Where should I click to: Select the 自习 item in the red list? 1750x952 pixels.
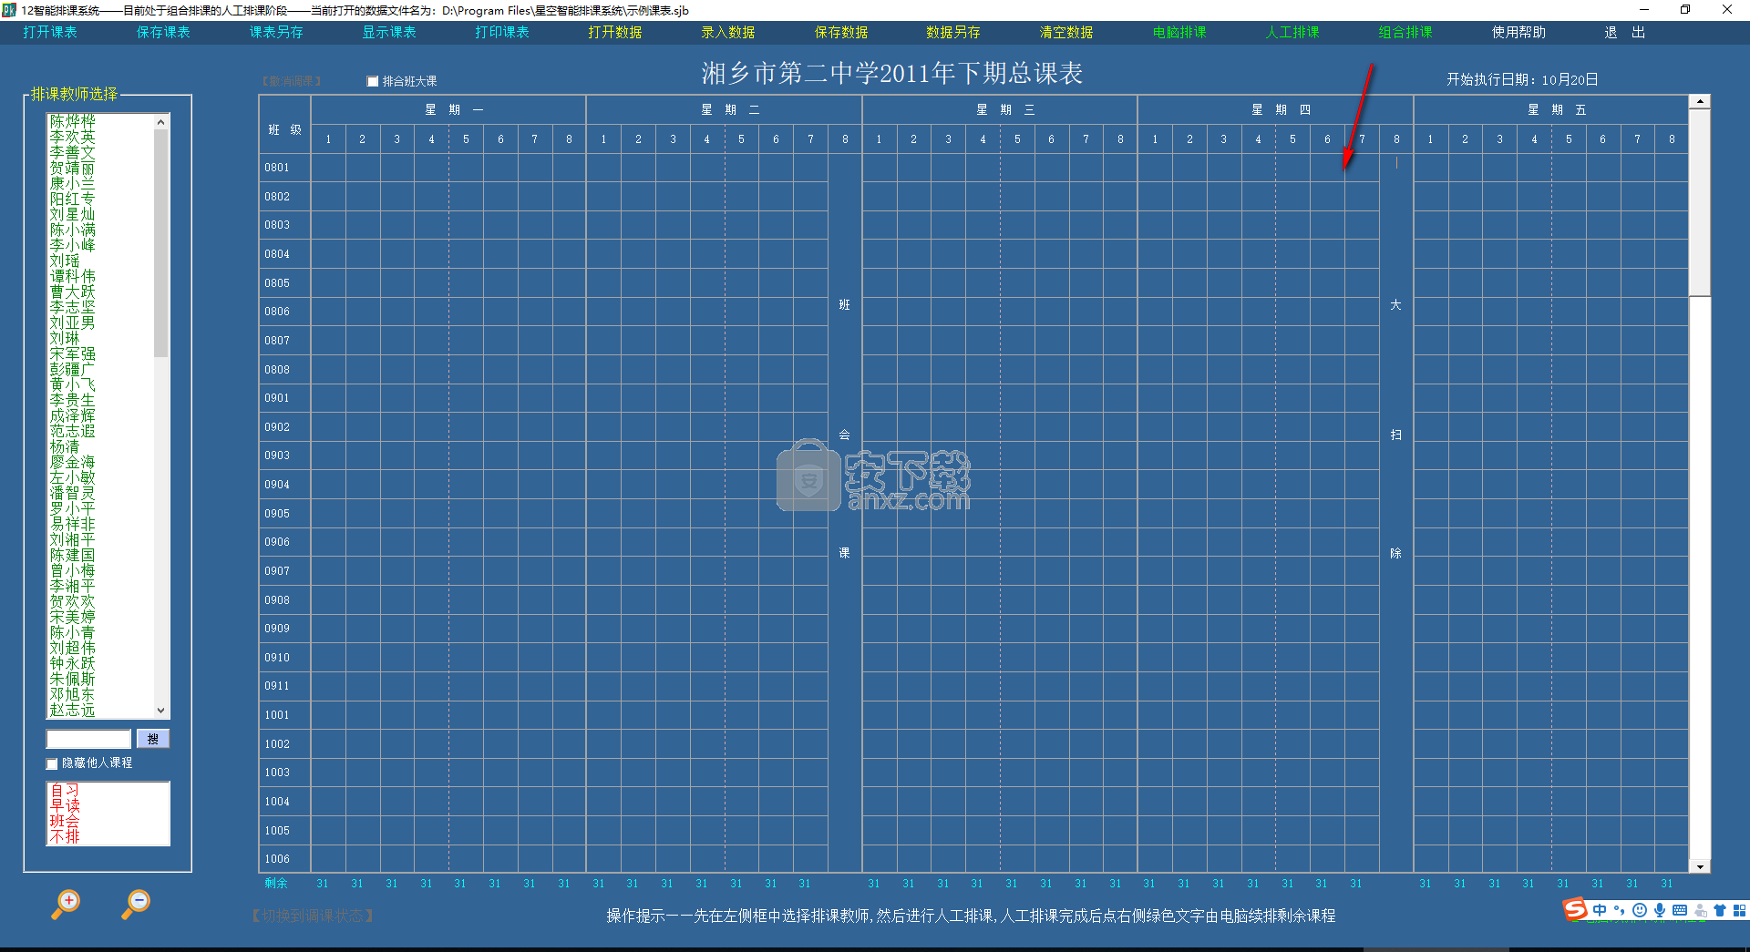tap(65, 790)
